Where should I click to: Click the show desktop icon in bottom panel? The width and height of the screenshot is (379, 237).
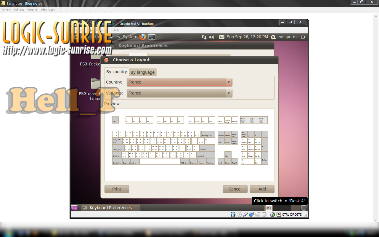coord(74,208)
